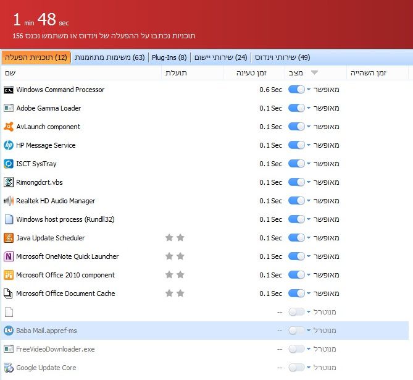Select the Windows host process (Rundll32) name
413x380 pixels.
[x=65, y=219]
